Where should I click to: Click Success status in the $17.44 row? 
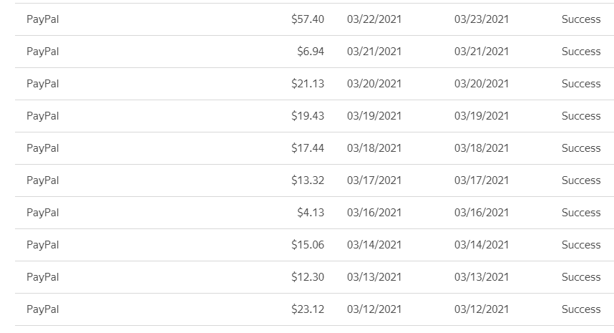[x=580, y=148]
